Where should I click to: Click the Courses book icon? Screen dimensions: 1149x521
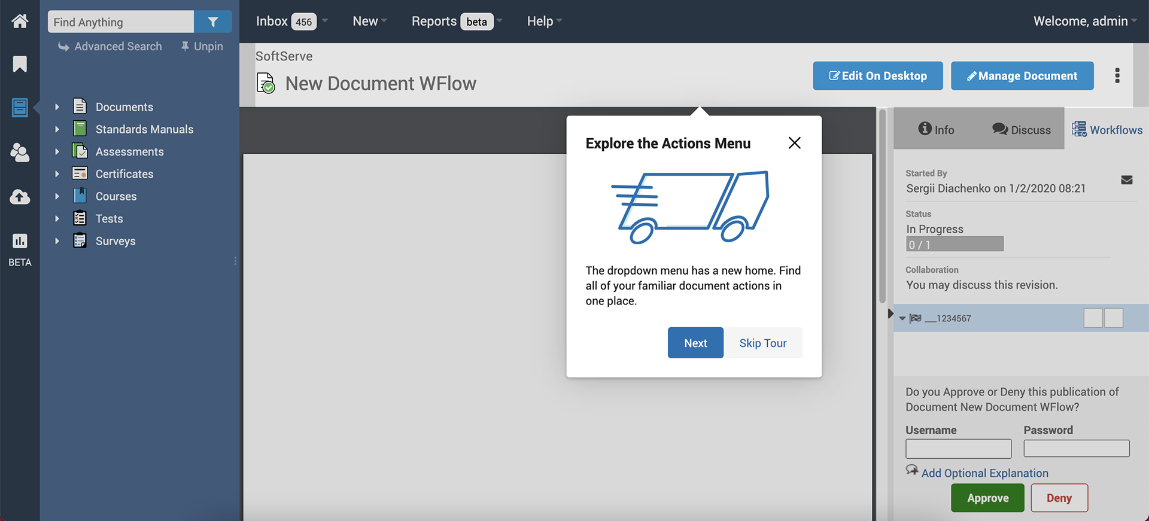click(80, 196)
